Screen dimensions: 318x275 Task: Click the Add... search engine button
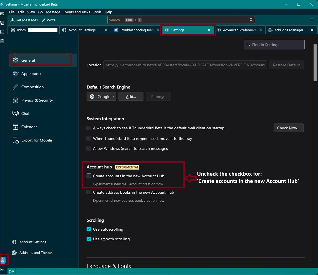click(131, 97)
